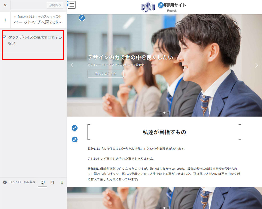Image resolution: width=262 pixels, height=209 pixels.
Task: Click the upper edit pencil beside 私達が目指すもの
Action: tap(75, 128)
